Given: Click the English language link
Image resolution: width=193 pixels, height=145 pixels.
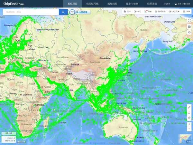Looking at the screenshot, I should [x=167, y=4].
